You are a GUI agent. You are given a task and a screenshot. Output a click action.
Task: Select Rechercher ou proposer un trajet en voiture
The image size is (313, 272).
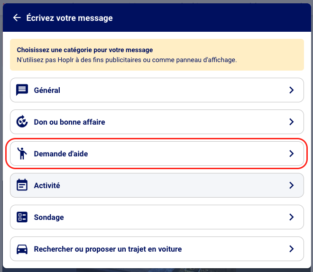pos(108,249)
